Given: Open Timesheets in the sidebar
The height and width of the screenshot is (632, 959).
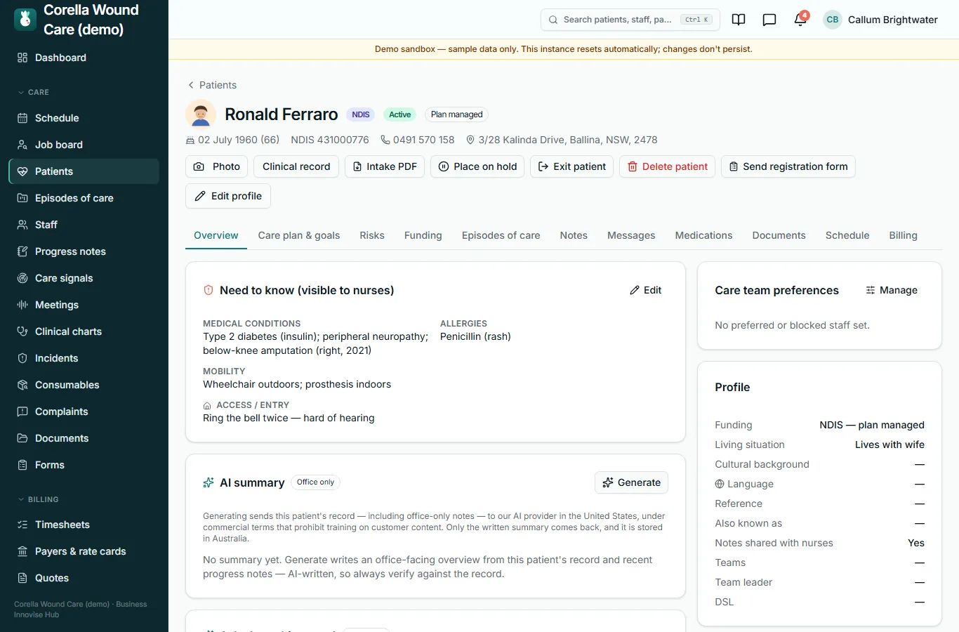Looking at the screenshot, I should coord(84,525).
